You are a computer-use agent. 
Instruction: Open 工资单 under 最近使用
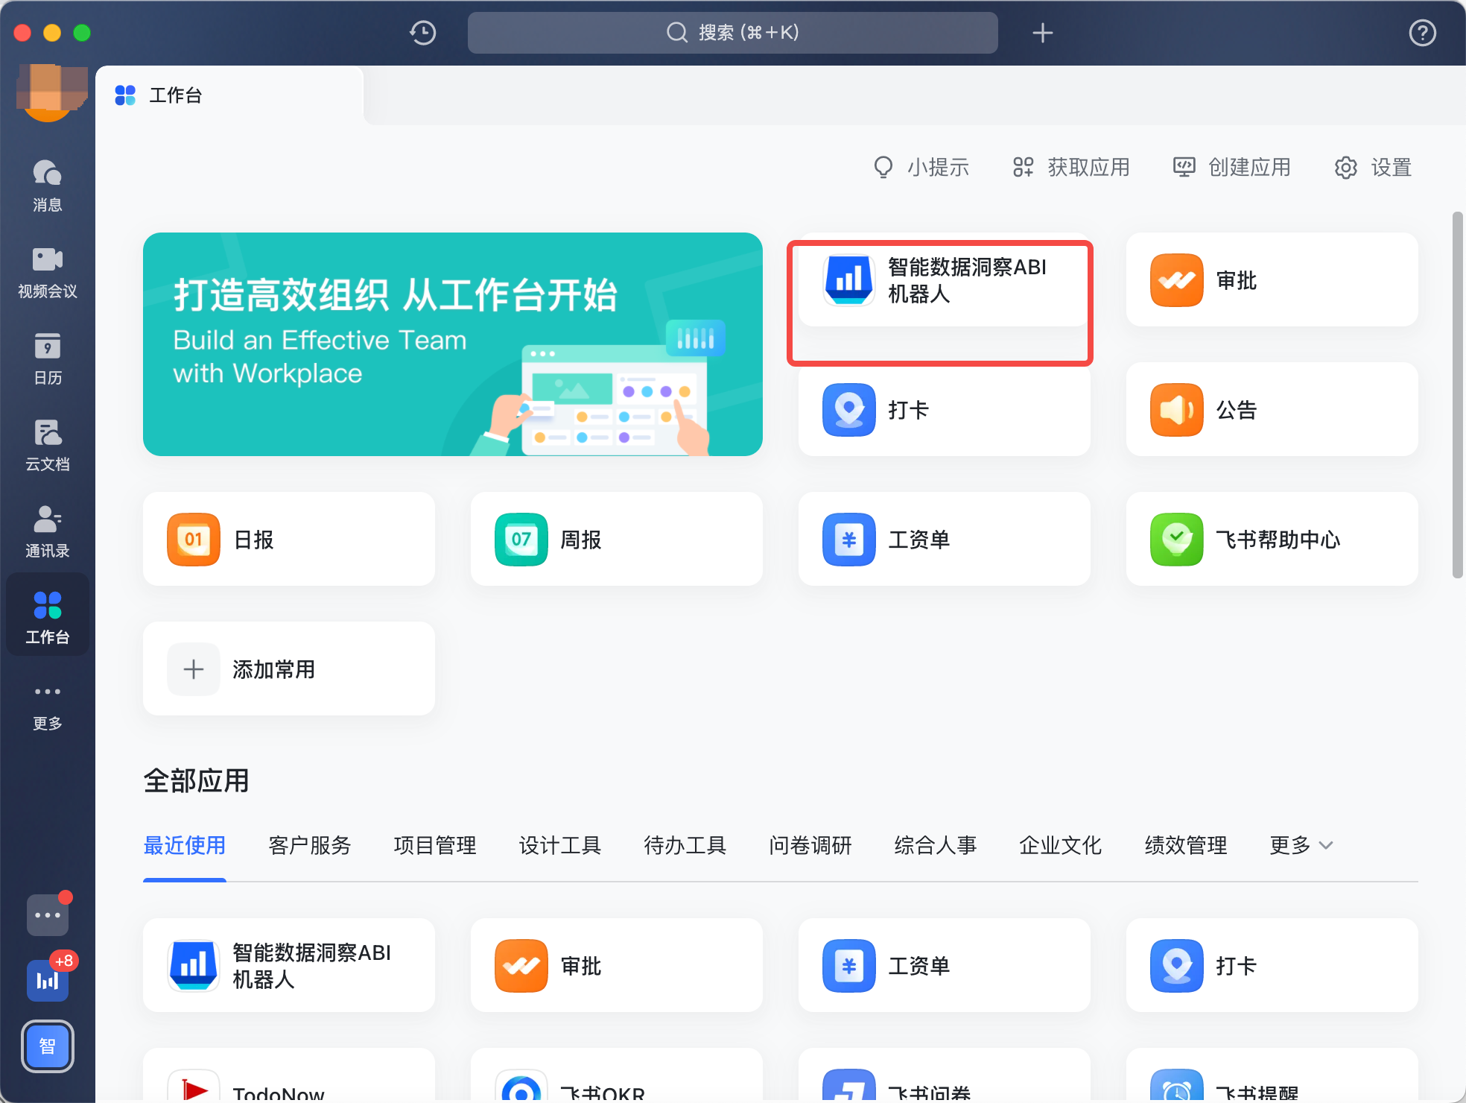point(944,965)
